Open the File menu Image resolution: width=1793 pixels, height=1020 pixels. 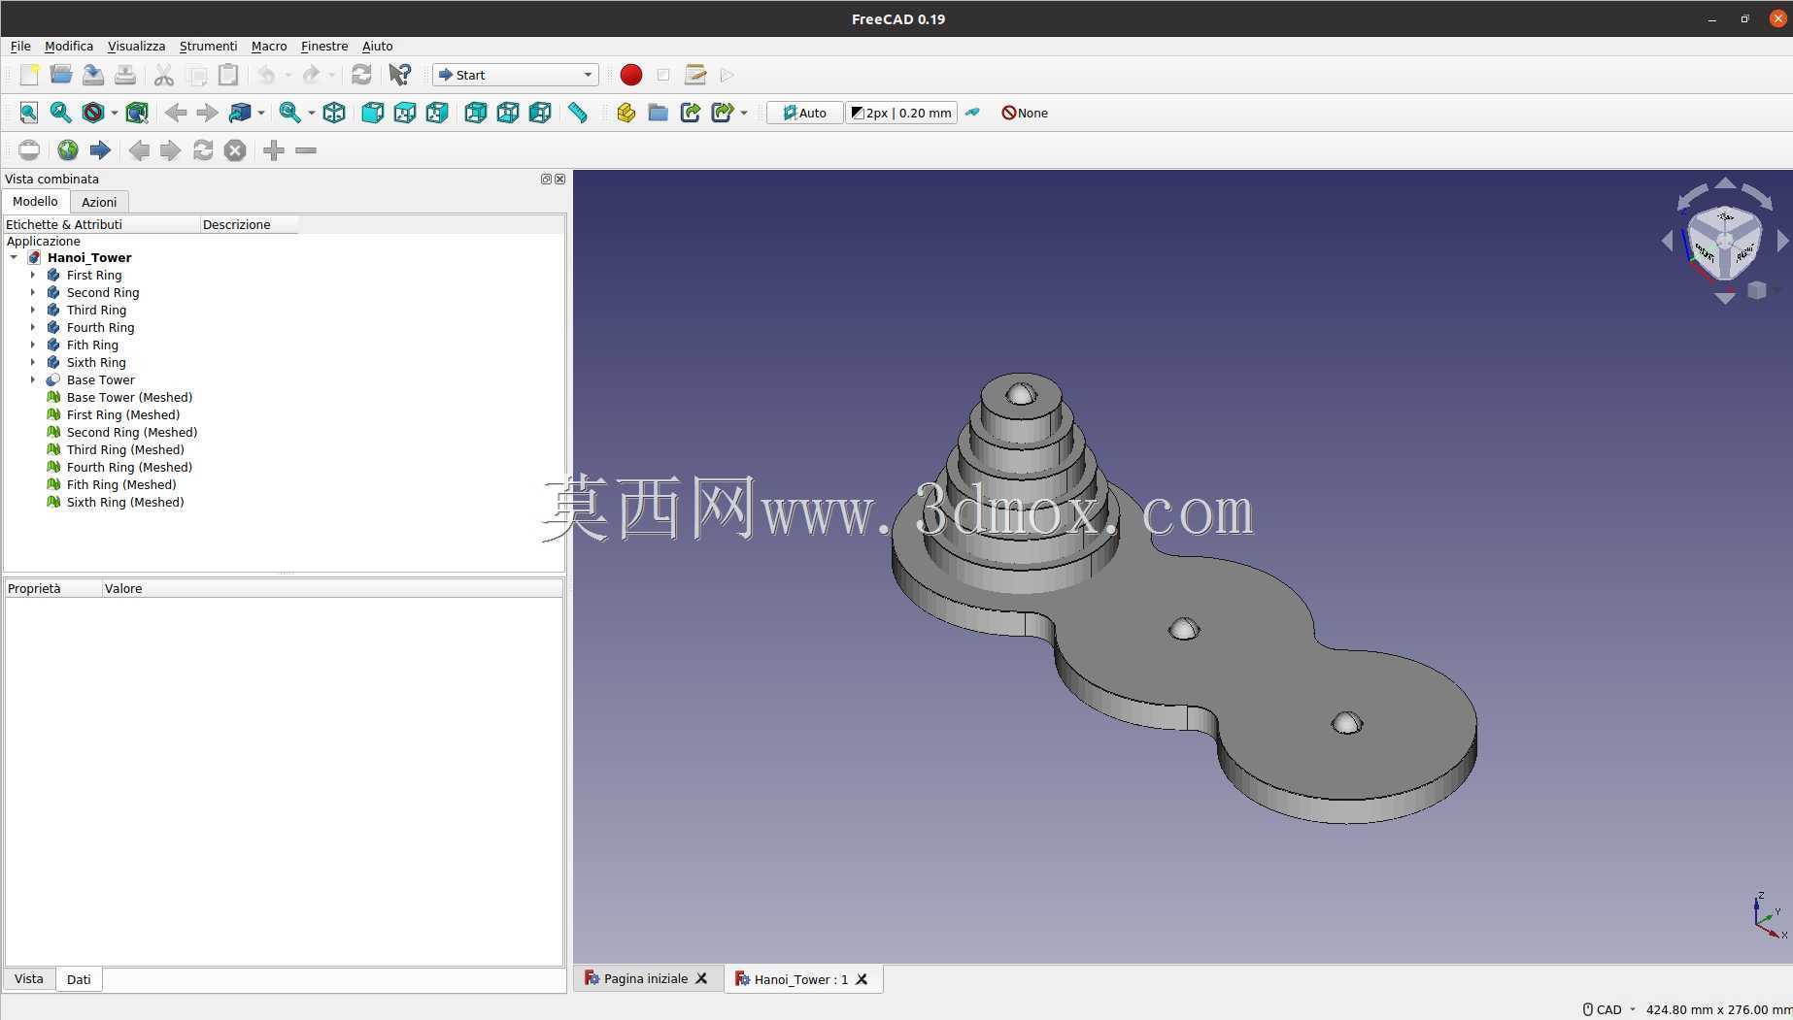click(x=20, y=46)
